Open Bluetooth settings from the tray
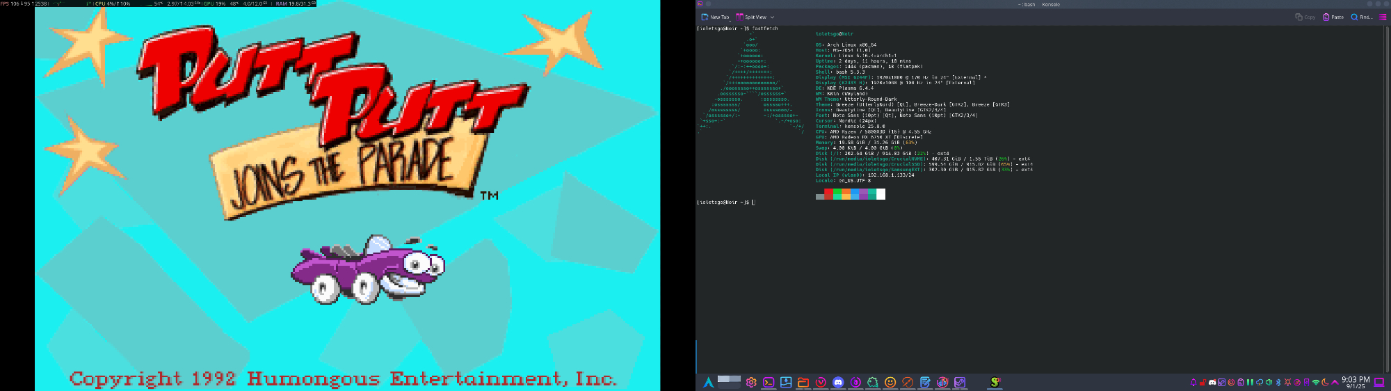Image resolution: width=1391 pixels, height=391 pixels. 1278,382
